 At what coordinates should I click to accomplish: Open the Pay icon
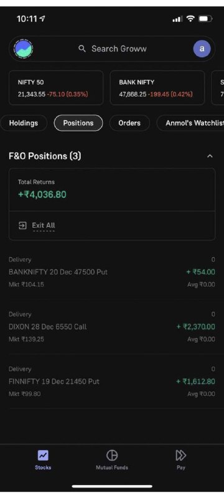(x=181, y=456)
